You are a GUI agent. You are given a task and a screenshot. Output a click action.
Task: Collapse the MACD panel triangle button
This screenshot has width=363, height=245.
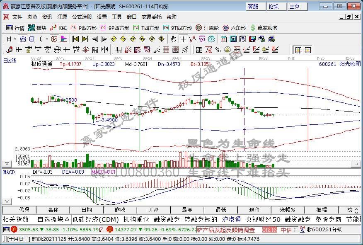point(7,201)
